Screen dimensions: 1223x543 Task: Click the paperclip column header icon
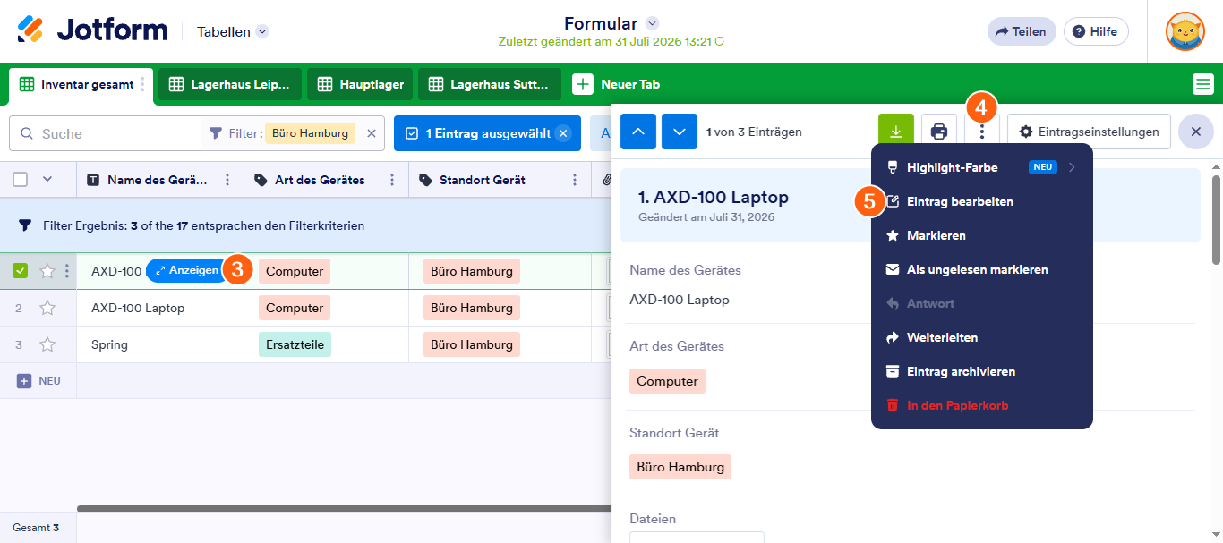(x=608, y=180)
